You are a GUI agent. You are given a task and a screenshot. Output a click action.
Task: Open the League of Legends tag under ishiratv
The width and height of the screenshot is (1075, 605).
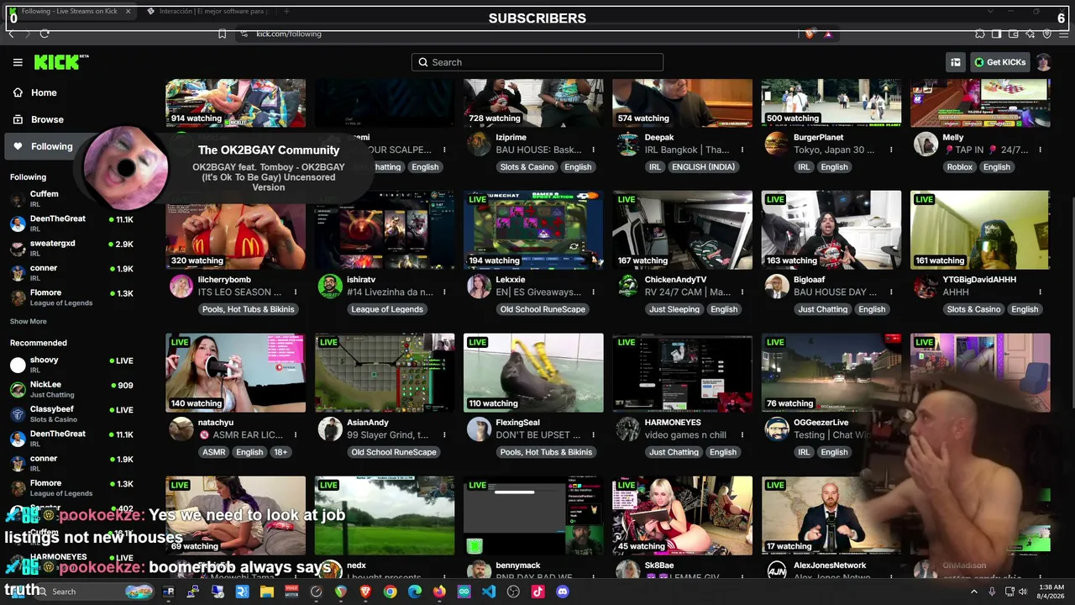coord(387,309)
